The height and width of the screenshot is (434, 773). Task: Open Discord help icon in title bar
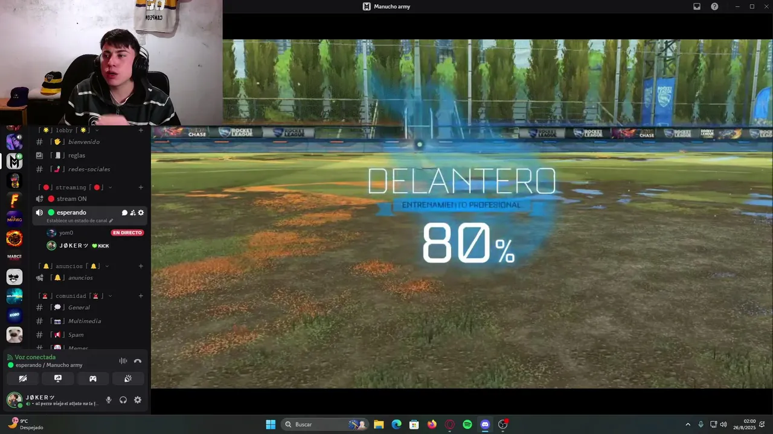click(x=714, y=7)
